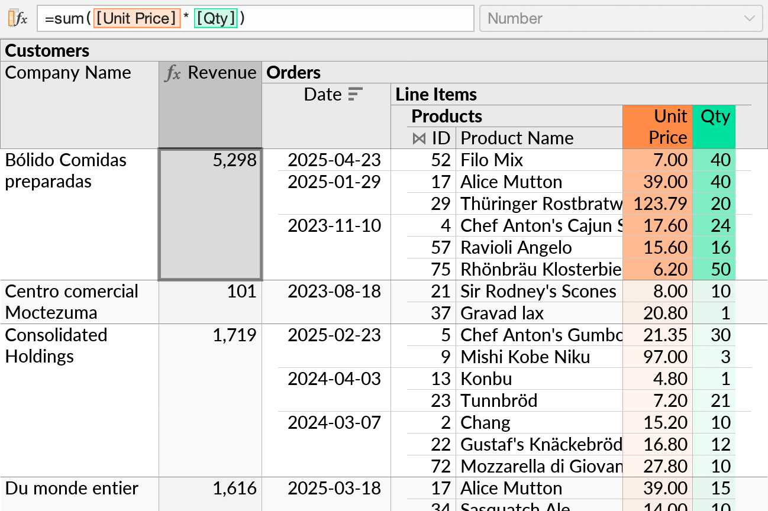This screenshot has height=511, width=768.
Task: Open the Number data type dropdown
Action: coord(621,18)
